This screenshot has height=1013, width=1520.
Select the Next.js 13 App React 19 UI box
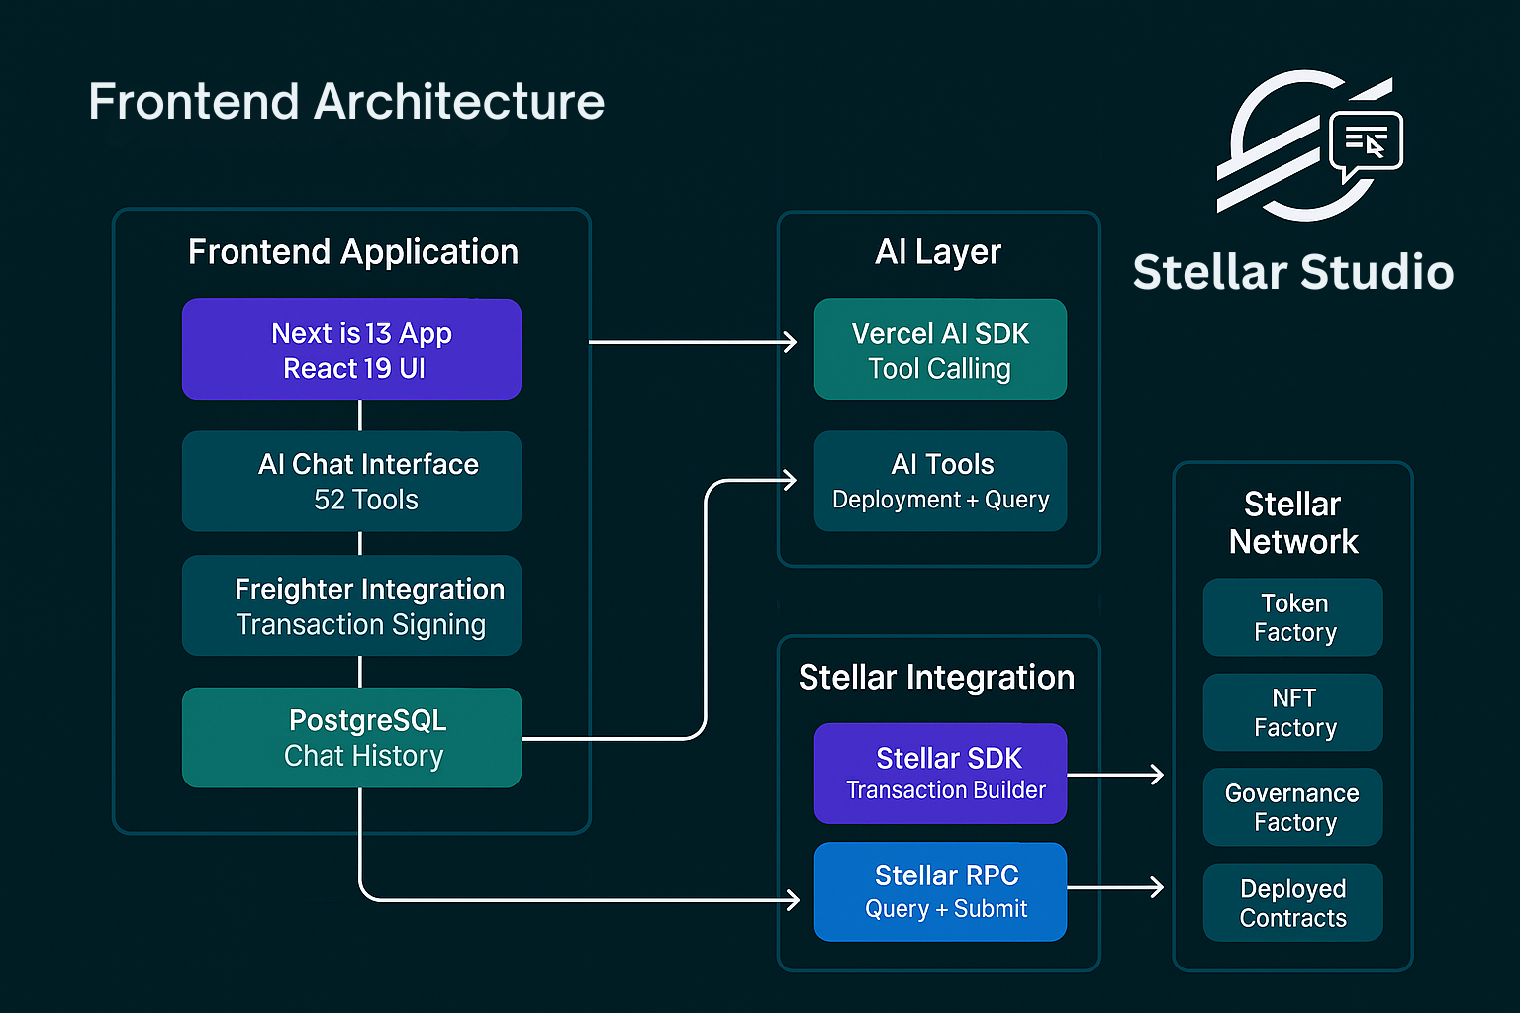[x=351, y=349]
